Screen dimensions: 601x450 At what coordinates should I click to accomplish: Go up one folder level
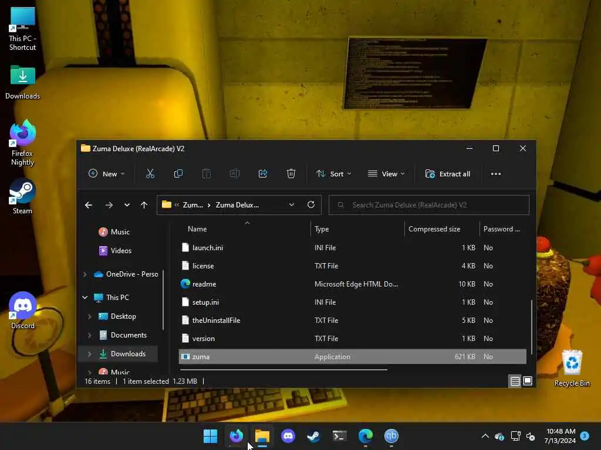pyautogui.click(x=144, y=205)
